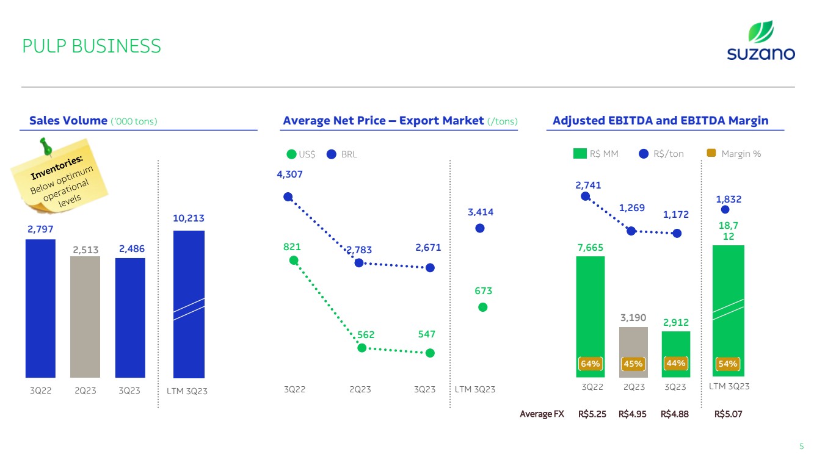Screen dimensions: 814x457
Task: Select the green LTM 3Q23 EBITDA bar
Action: click(729, 311)
